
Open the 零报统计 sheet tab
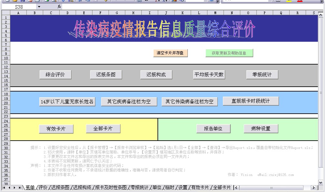[139, 188]
